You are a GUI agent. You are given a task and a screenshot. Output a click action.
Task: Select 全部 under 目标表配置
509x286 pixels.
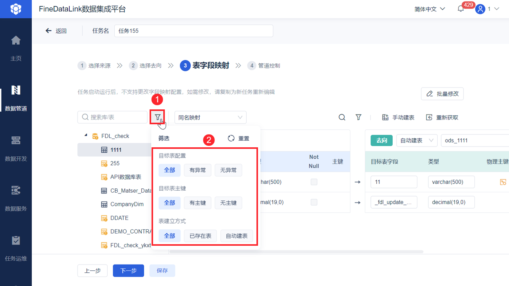click(x=170, y=170)
